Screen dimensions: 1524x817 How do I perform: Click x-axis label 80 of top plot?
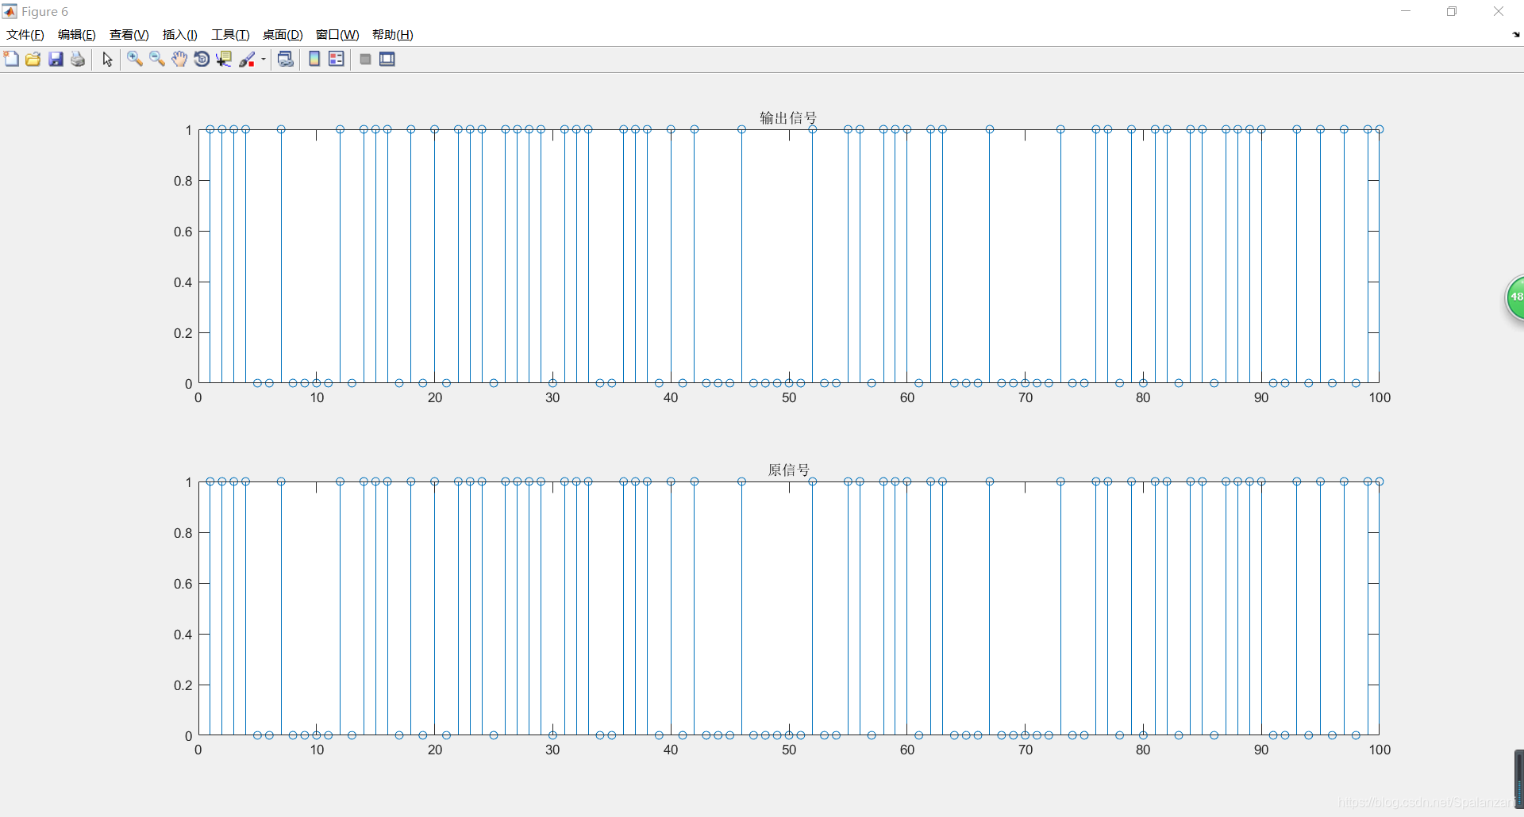click(x=1143, y=397)
